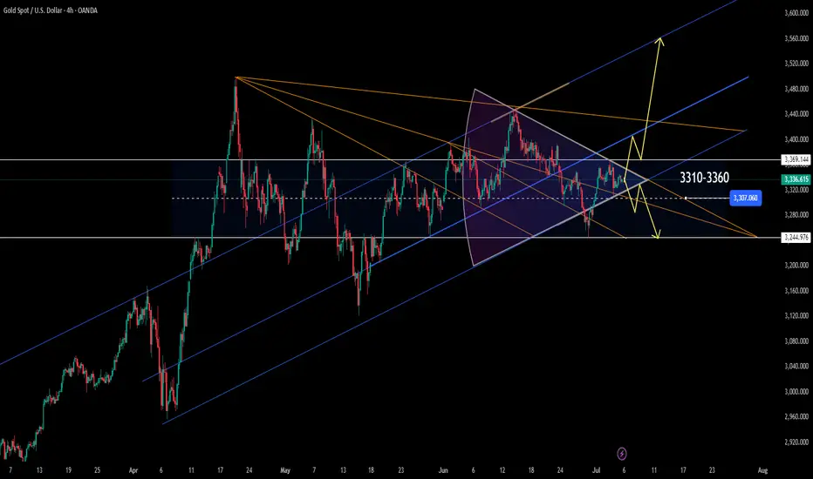813x479 pixels.
Task: Click the 19 date label on time axis
Action: click(68, 470)
